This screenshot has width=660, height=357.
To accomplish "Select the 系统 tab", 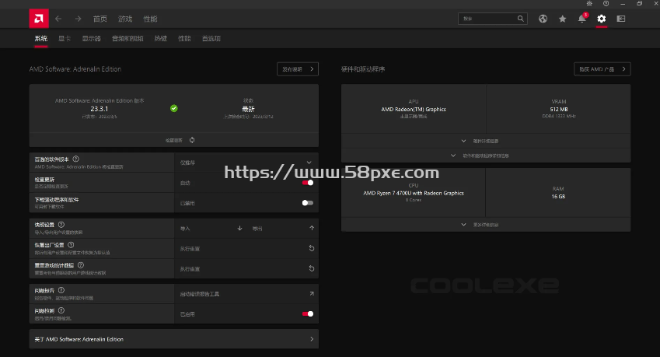I will click(x=41, y=38).
